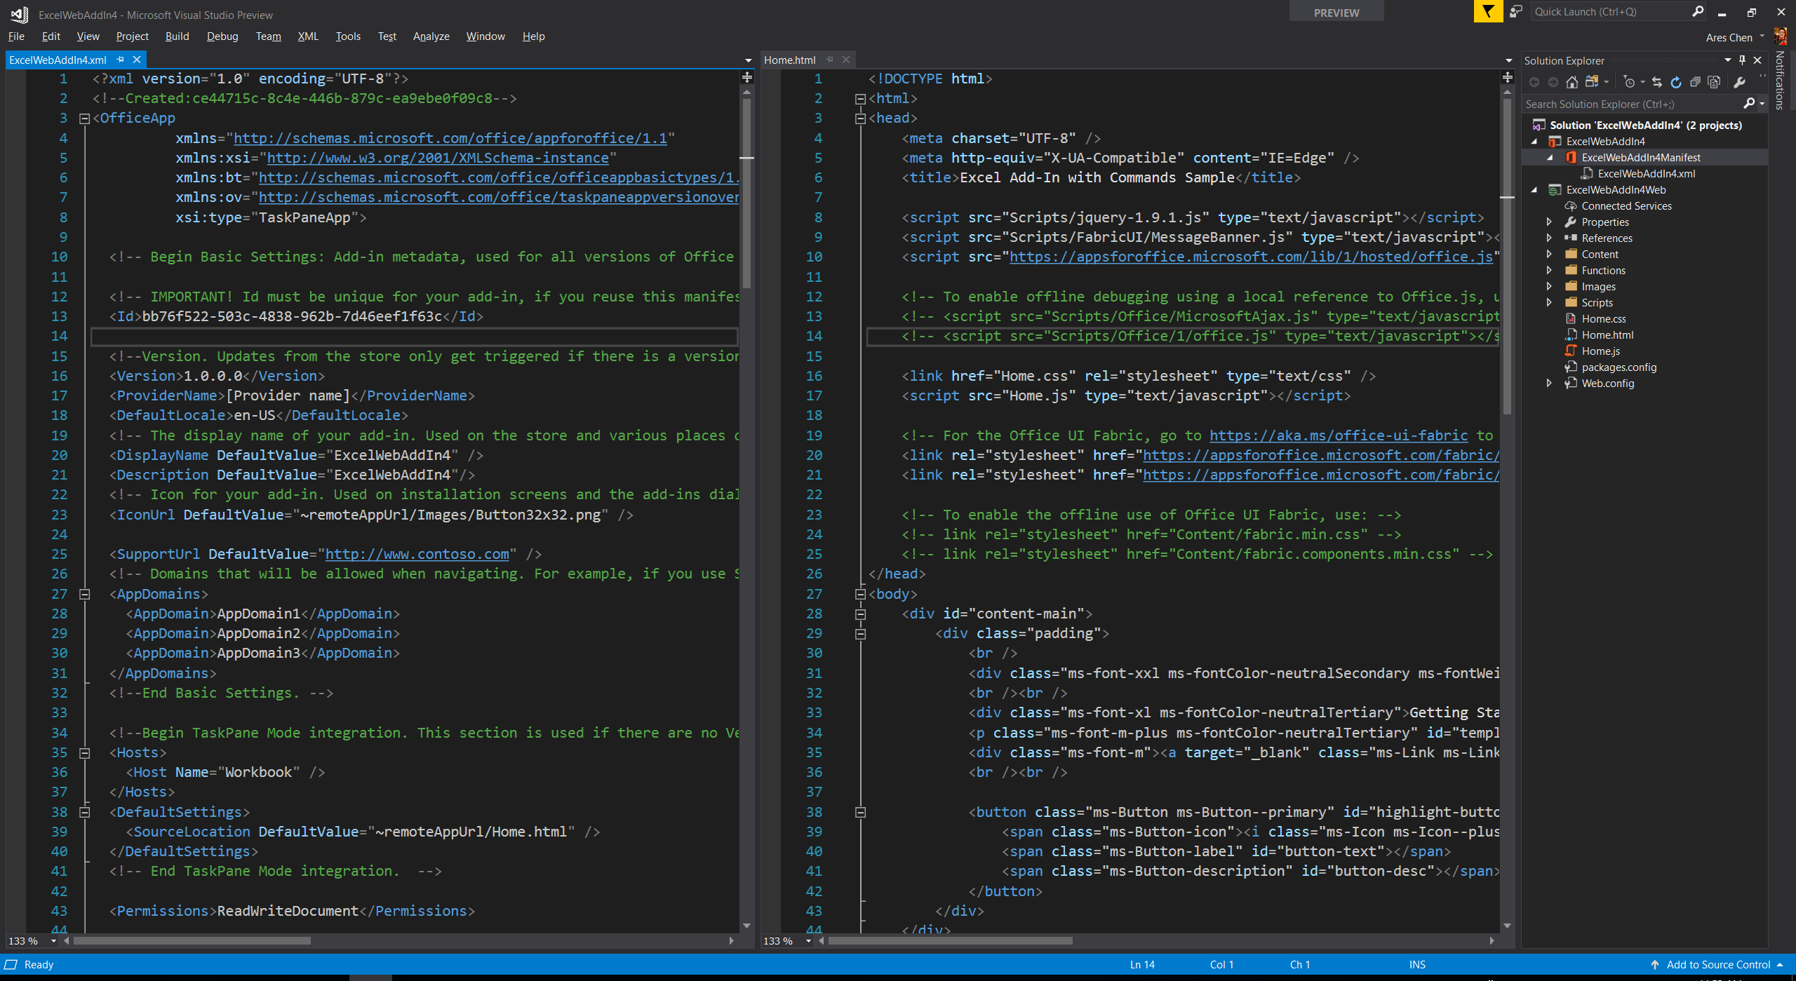Click the Home icon in Solution Explorer
Screen dimensions: 1796x981
click(x=1572, y=82)
